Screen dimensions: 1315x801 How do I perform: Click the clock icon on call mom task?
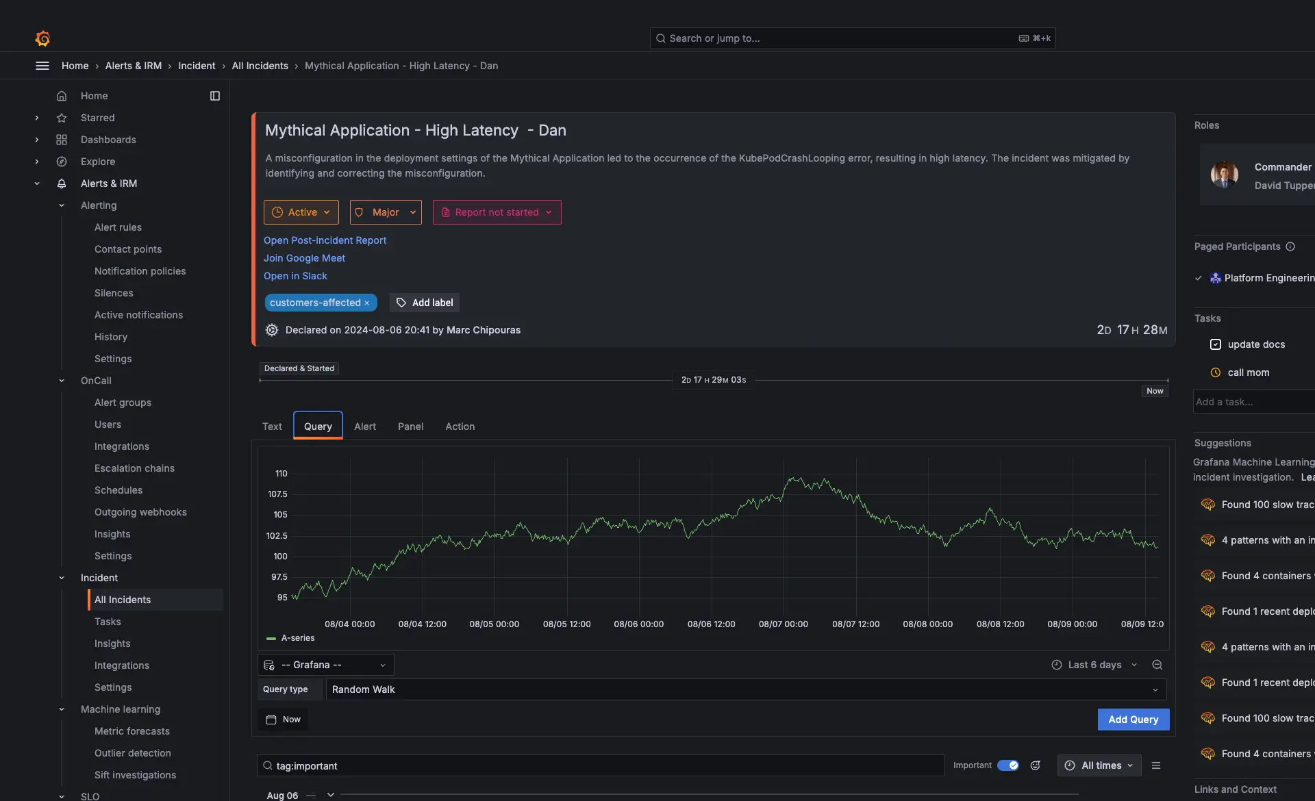pyautogui.click(x=1216, y=372)
